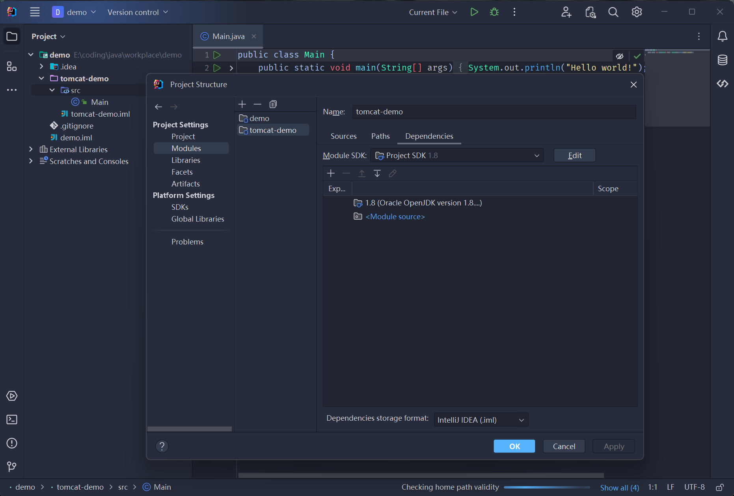Focus the module Name input field
The height and width of the screenshot is (496, 734).
click(494, 112)
